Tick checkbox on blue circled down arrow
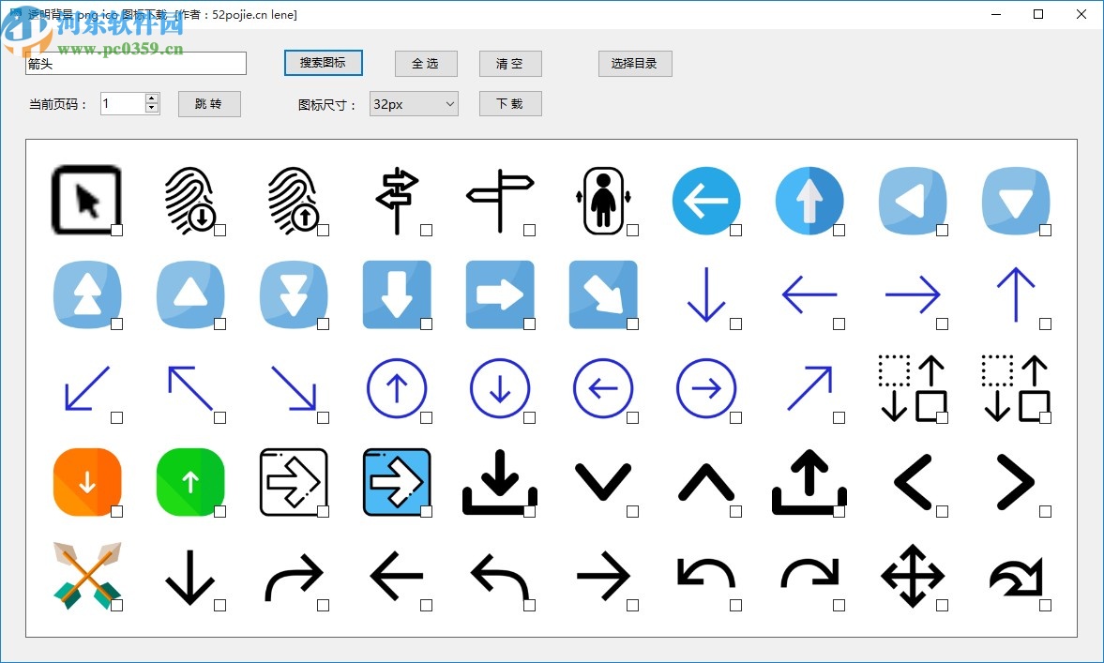The width and height of the screenshot is (1104, 663). pyautogui.click(x=529, y=418)
